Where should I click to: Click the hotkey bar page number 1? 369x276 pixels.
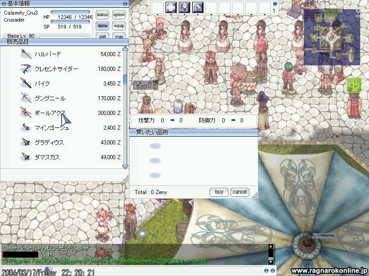tap(274, 11)
